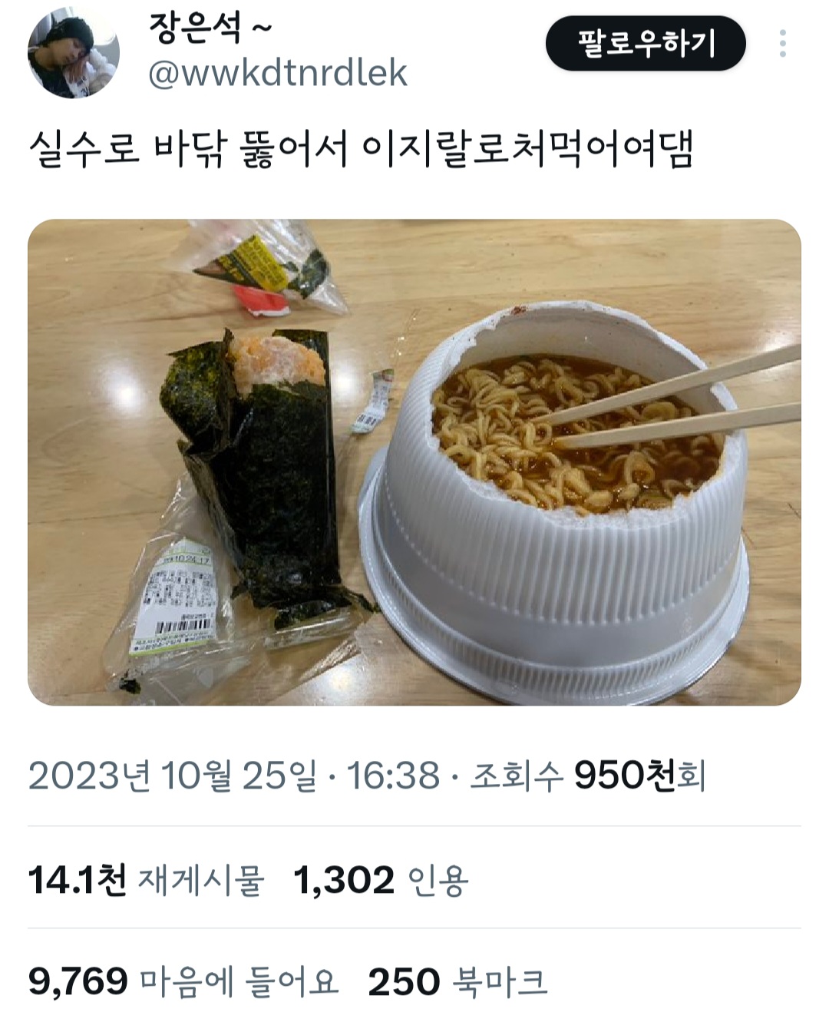Open the 14.1천 재게시물 reposts list
Viewport: 829px width, 1022px height.
tap(146, 879)
